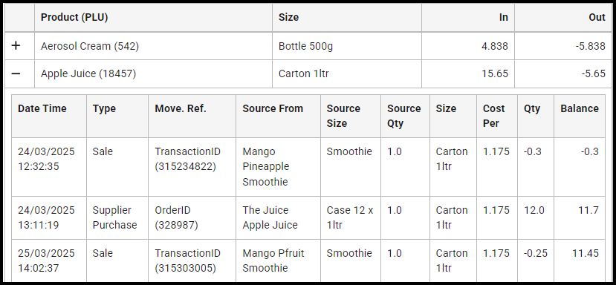This screenshot has width=616, height=285.
Task: Select the Date Time column header
Action: (x=42, y=109)
